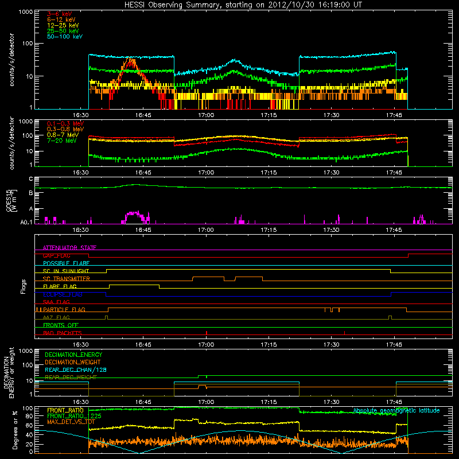This screenshot has width=459, height=459.
Task: Click the '0.3-0.8 MeV' legend label
Action: tap(65, 129)
